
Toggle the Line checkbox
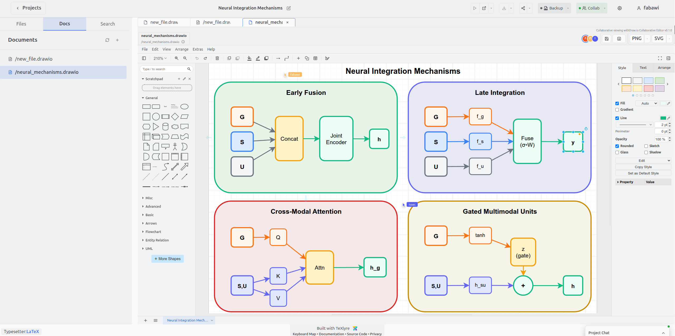[x=617, y=118]
